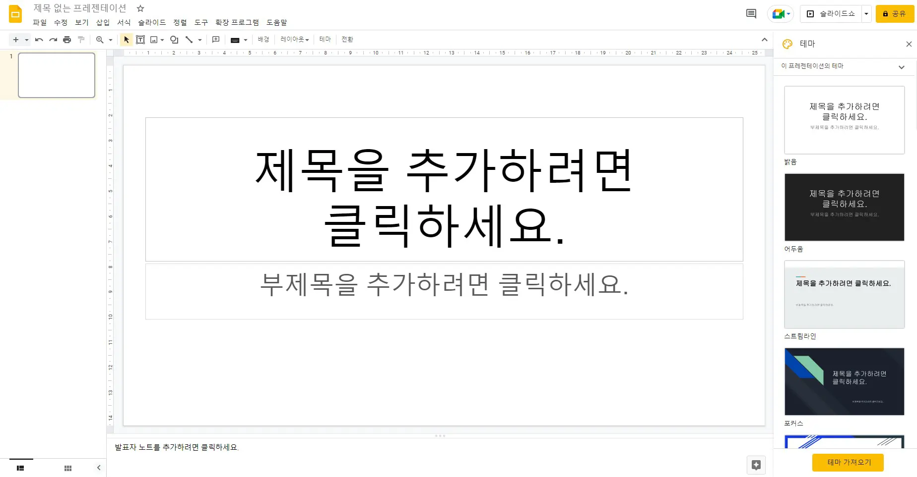Open the 파일 menu
The image size is (917, 477).
click(40, 22)
